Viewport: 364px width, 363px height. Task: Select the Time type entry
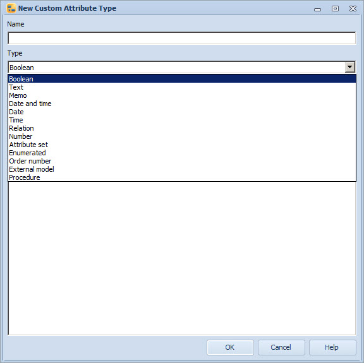click(182, 120)
